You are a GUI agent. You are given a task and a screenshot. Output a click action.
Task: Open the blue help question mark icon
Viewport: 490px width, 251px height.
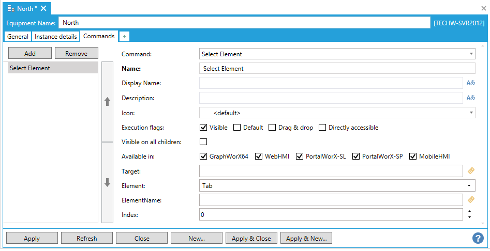tap(478, 238)
